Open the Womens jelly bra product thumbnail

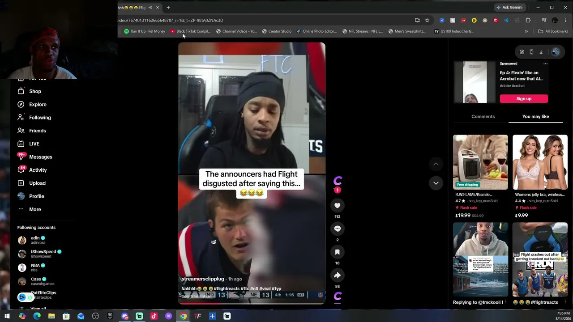[x=540, y=162]
